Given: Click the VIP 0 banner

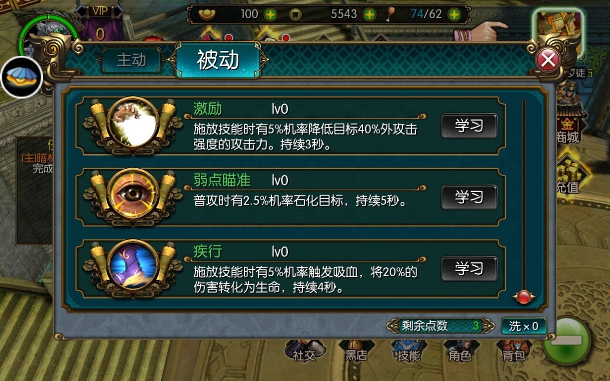Looking at the screenshot, I should [x=100, y=24].
